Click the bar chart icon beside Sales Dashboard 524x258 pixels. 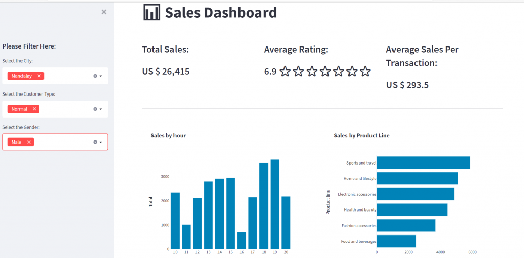click(x=151, y=12)
